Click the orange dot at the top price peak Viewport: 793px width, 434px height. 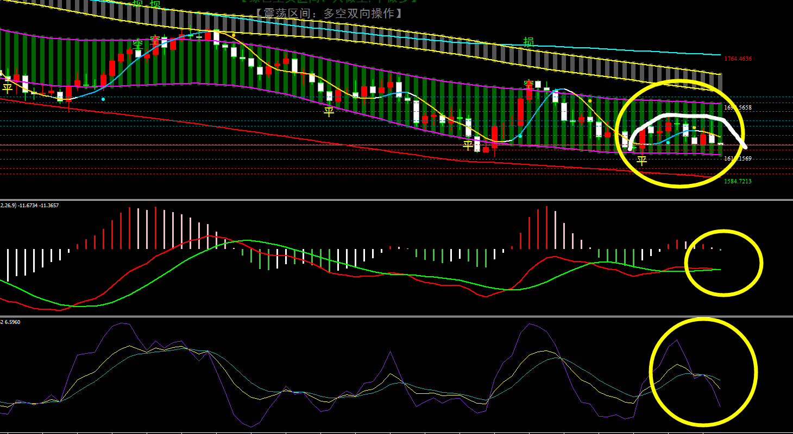(x=234, y=35)
